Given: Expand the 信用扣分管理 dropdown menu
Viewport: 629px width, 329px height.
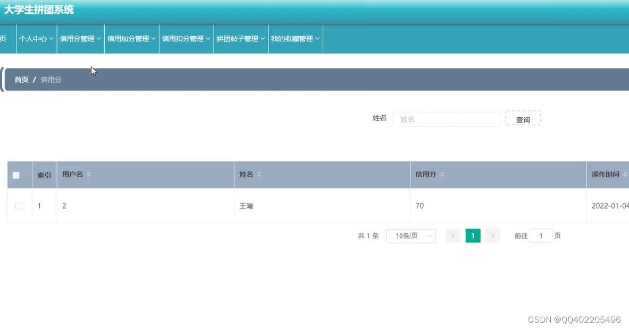Looking at the screenshot, I should tap(186, 38).
